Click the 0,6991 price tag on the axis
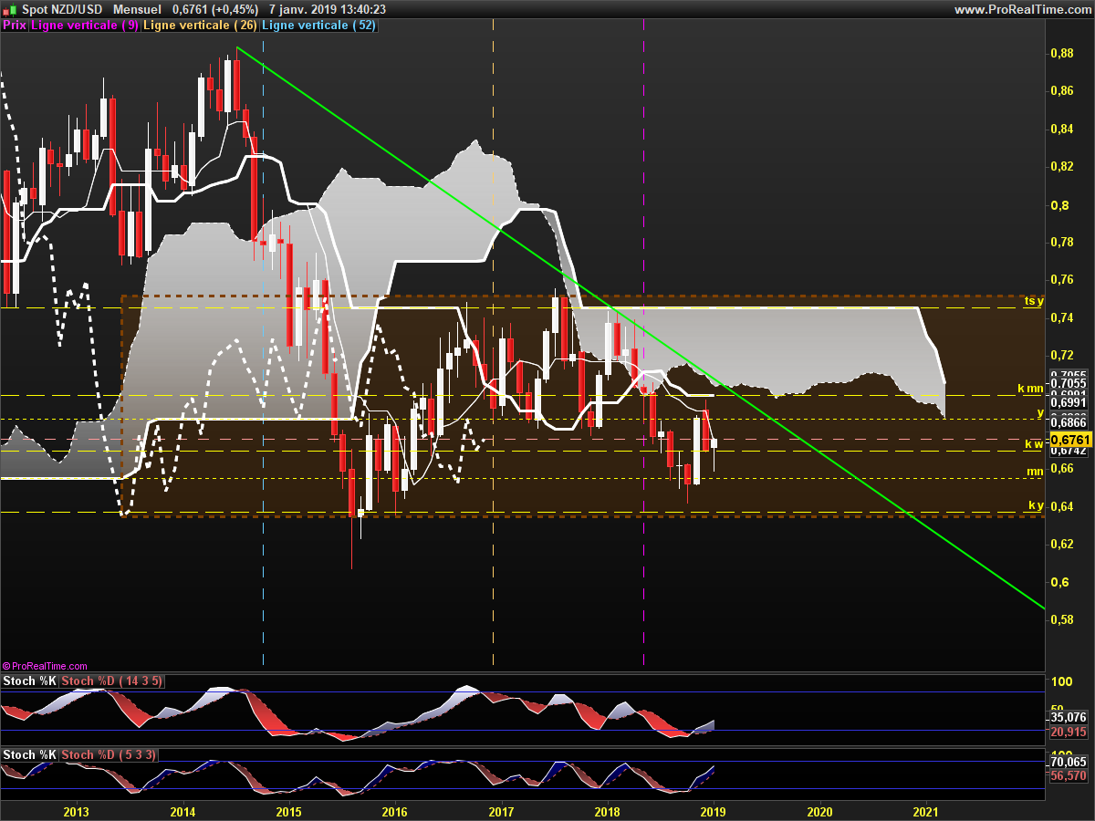1095x821 pixels. point(1069,401)
